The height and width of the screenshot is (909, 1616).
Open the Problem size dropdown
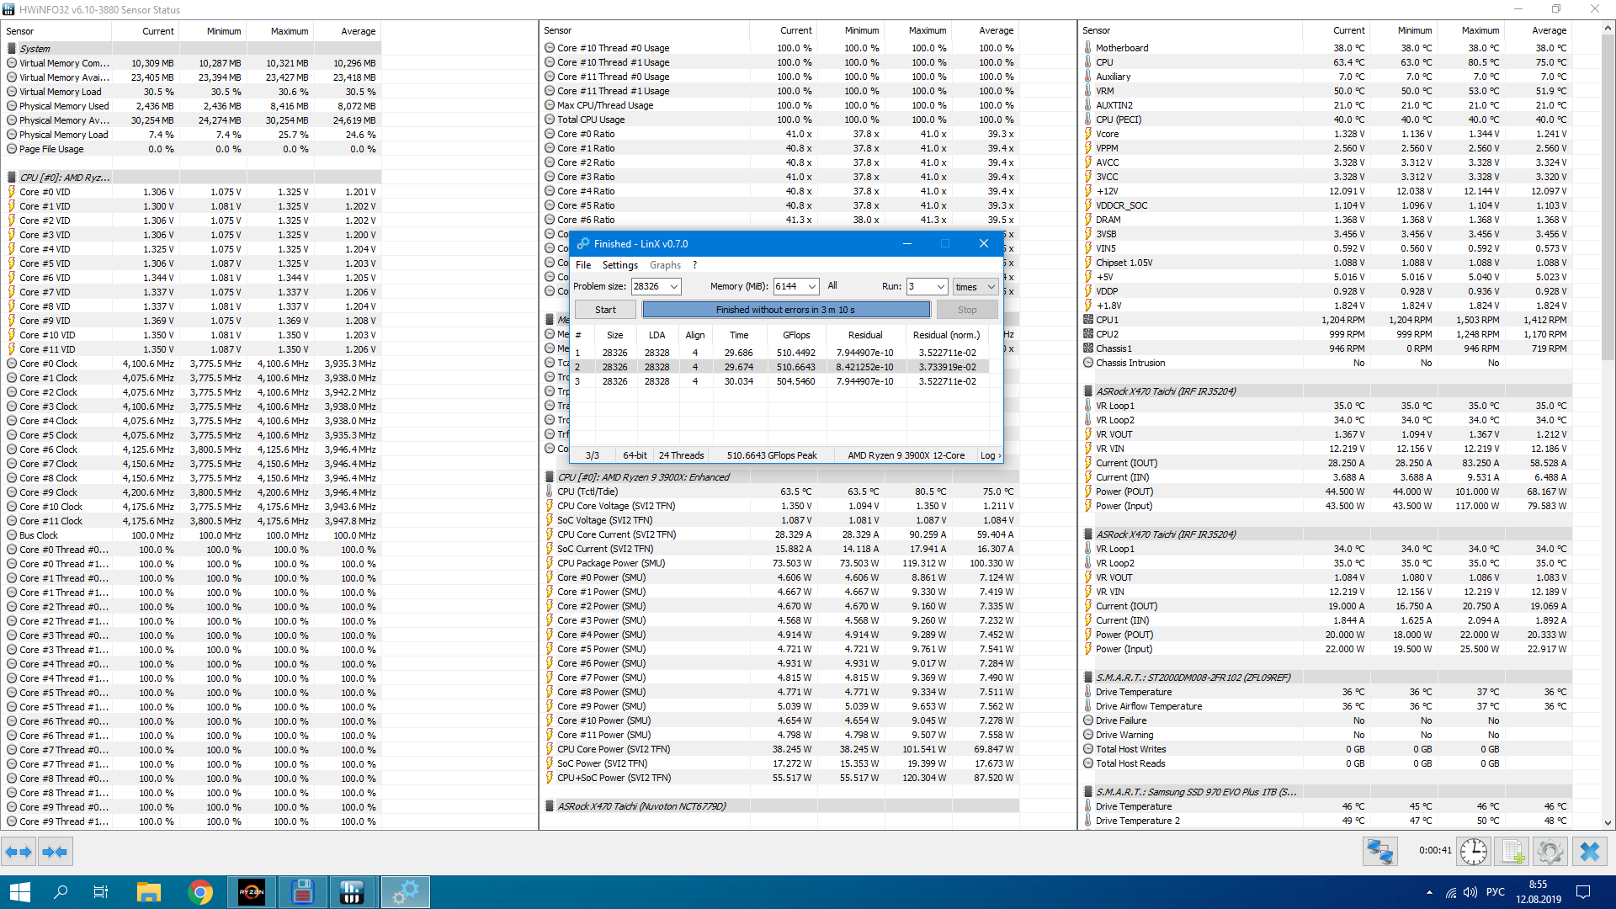point(674,287)
